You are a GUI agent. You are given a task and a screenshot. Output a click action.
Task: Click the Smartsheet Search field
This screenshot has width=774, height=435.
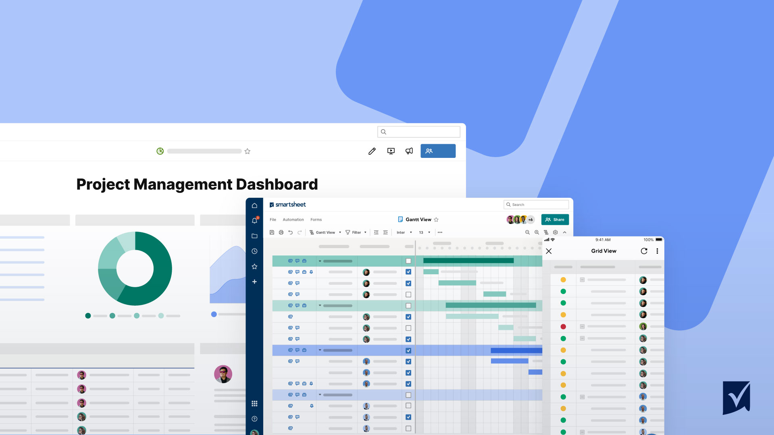tap(536, 205)
